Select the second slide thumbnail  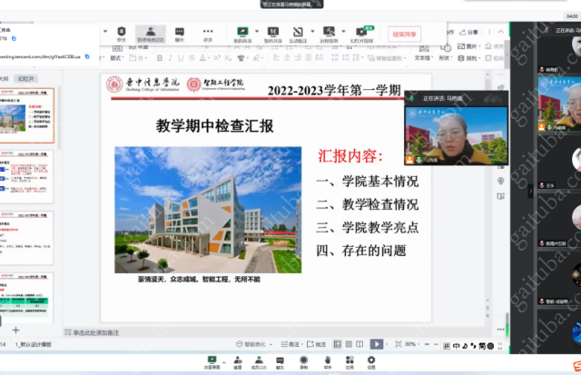click(26, 177)
